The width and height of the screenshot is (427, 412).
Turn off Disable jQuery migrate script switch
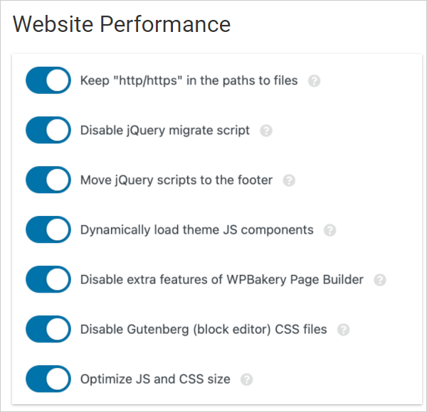click(48, 131)
